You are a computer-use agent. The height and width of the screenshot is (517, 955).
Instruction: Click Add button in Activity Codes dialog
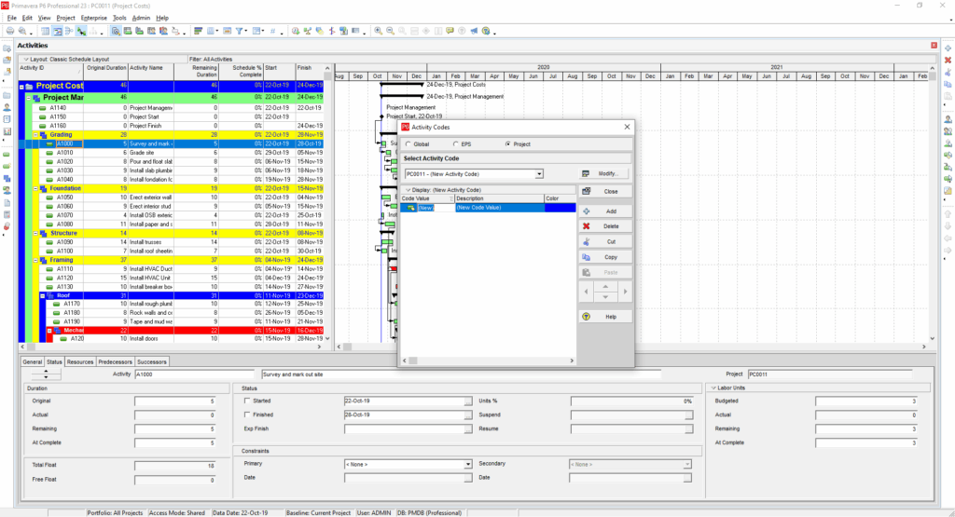(x=604, y=211)
